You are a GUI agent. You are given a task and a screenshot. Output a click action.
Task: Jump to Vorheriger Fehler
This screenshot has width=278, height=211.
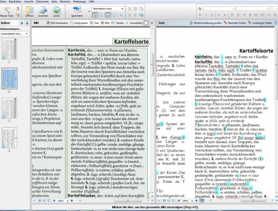pos(260,23)
